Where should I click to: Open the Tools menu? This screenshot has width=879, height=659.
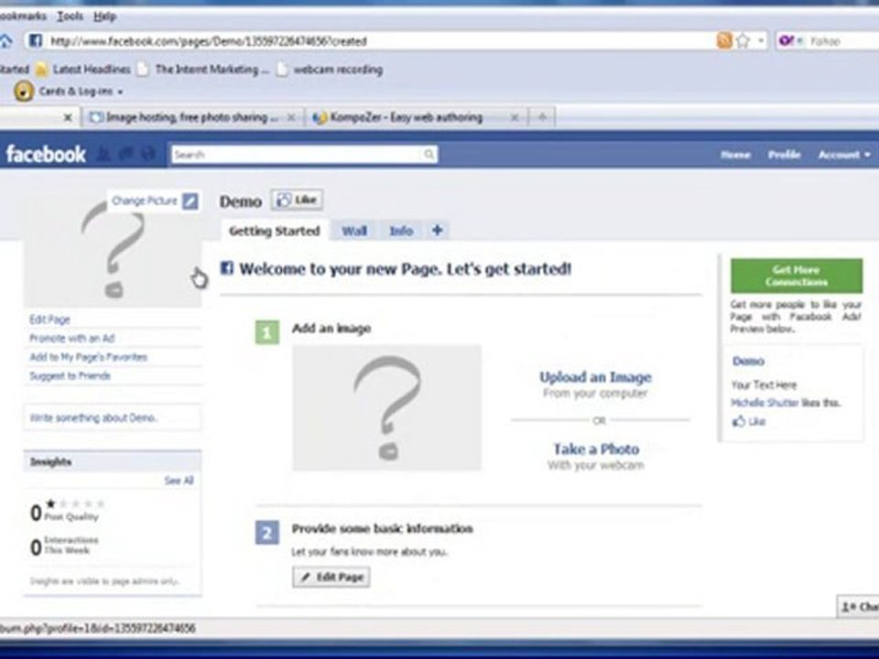point(71,16)
